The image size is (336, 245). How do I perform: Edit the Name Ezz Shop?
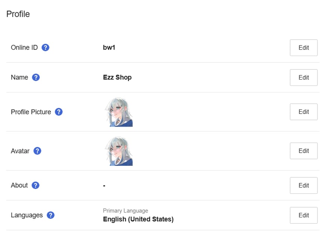pos(304,77)
